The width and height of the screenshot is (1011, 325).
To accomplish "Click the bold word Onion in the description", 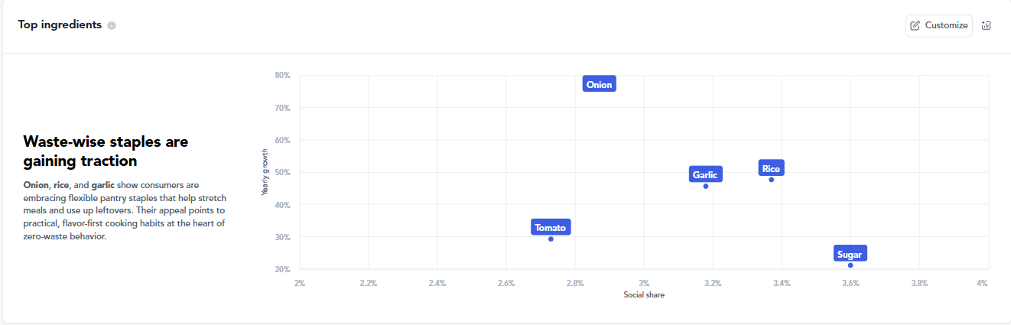I will click(36, 185).
